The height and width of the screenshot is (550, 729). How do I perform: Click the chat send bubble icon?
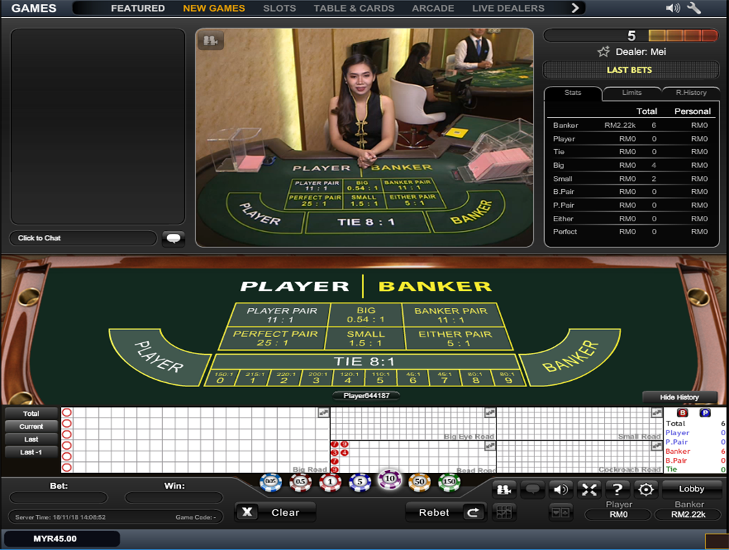tap(173, 239)
